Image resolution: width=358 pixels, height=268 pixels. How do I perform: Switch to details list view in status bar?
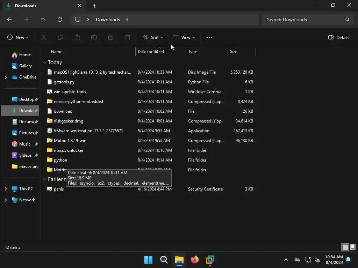[x=345, y=247]
